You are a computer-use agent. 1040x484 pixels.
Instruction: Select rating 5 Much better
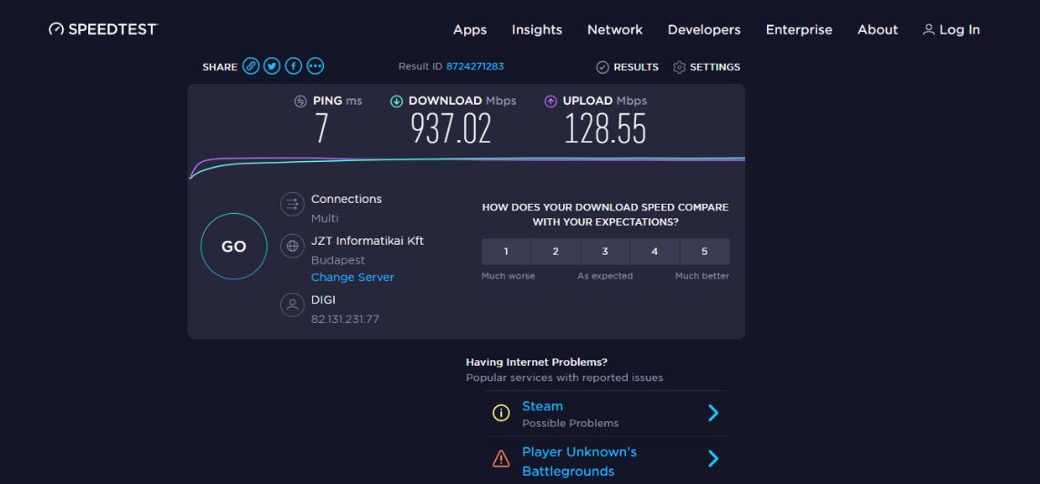click(x=704, y=252)
